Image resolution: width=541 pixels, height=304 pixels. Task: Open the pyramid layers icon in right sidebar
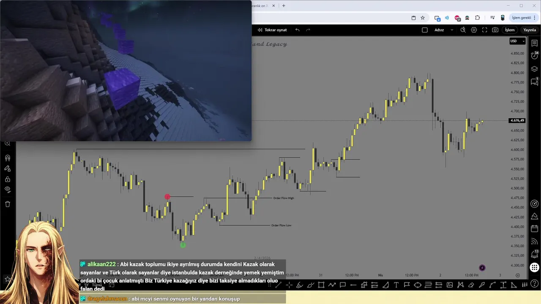[535, 216]
